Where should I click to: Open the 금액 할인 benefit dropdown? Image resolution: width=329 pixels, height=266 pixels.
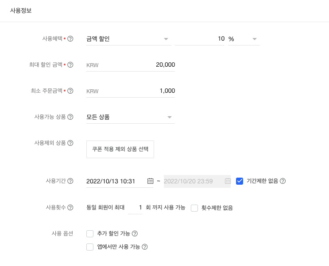128,39
